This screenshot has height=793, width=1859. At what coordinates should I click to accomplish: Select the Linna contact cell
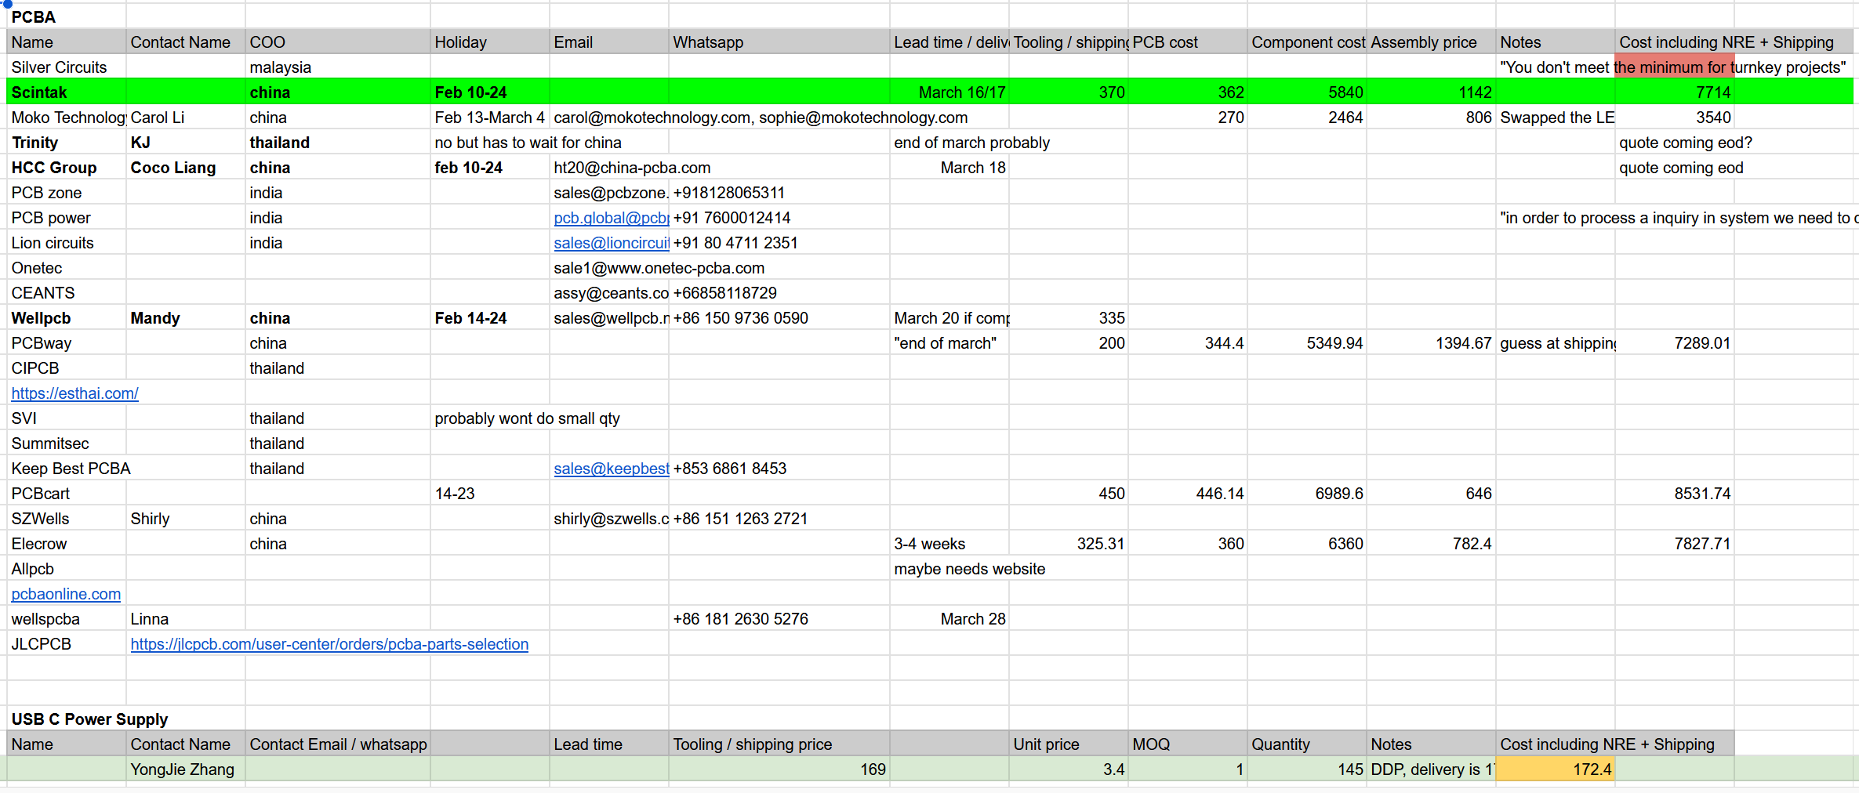[x=186, y=619]
